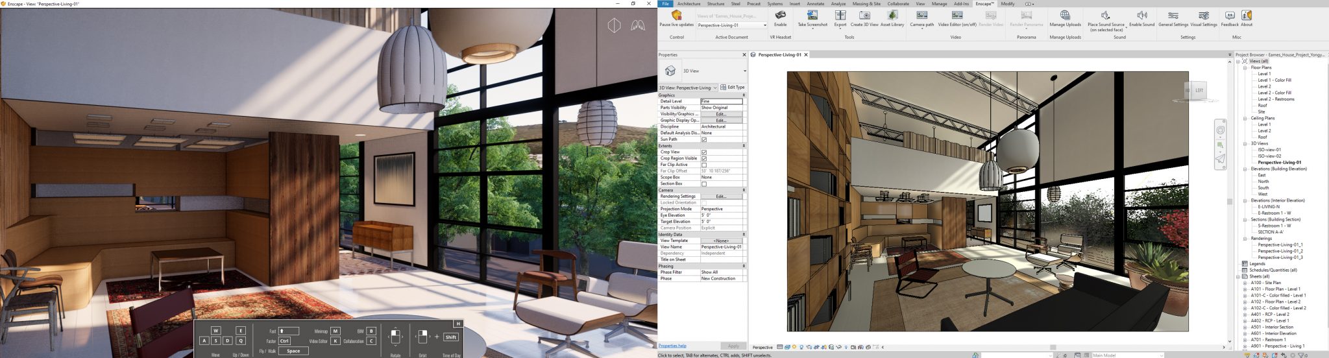Open the Properties help link

(x=672, y=346)
